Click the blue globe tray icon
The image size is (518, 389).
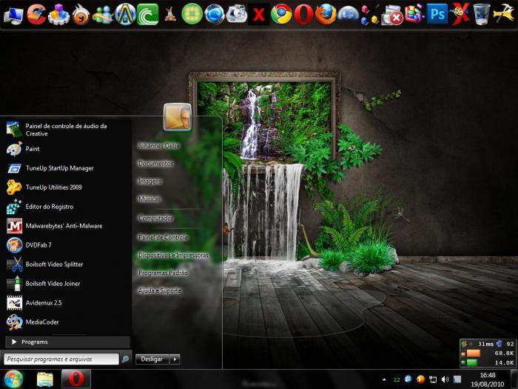(408, 379)
